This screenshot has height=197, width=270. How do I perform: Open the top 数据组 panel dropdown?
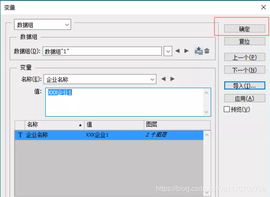point(43,24)
